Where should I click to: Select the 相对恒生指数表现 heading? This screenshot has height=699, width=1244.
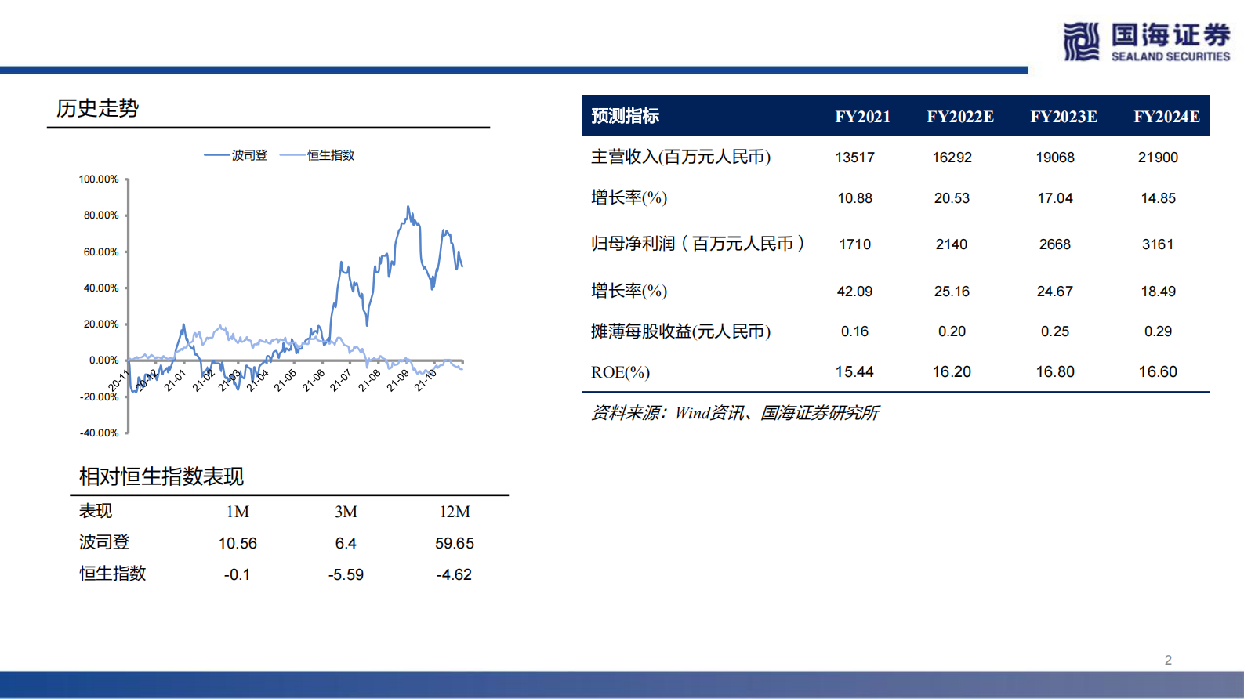(161, 476)
